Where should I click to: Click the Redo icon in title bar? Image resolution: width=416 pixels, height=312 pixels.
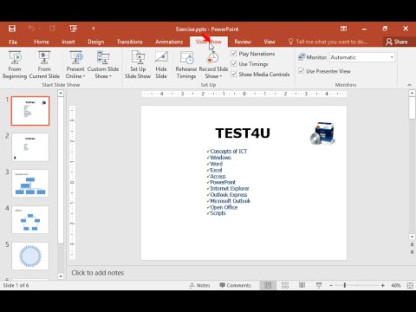pyautogui.click(x=52, y=29)
